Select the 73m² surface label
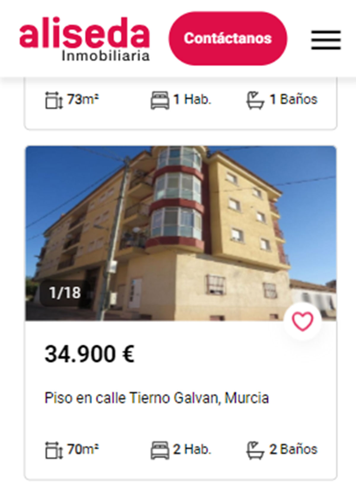Screen dimensions: 356x486 pyautogui.click(x=83, y=99)
